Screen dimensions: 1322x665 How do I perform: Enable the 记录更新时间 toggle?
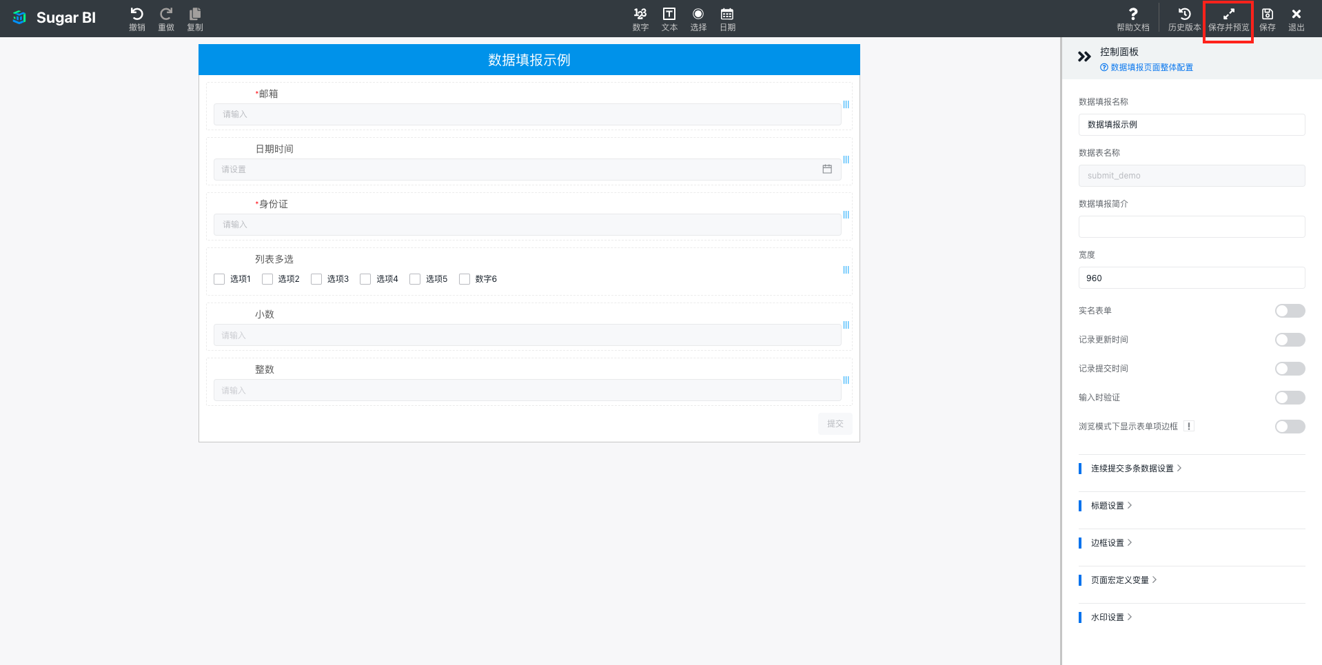pyautogui.click(x=1290, y=340)
